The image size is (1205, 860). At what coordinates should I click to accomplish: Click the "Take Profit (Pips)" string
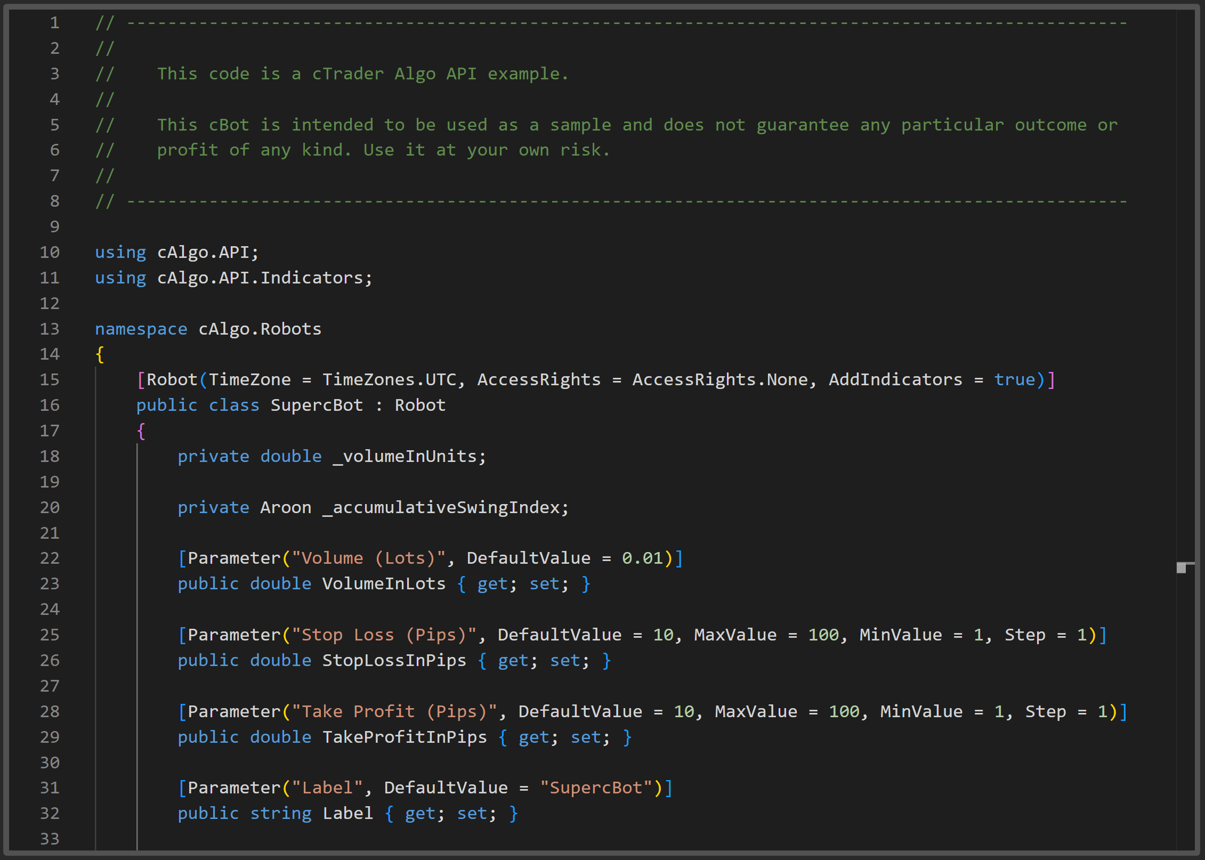pos(394,712)
